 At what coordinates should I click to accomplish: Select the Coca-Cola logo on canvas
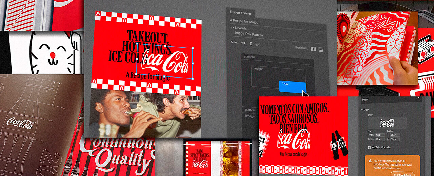pos(165,61)
